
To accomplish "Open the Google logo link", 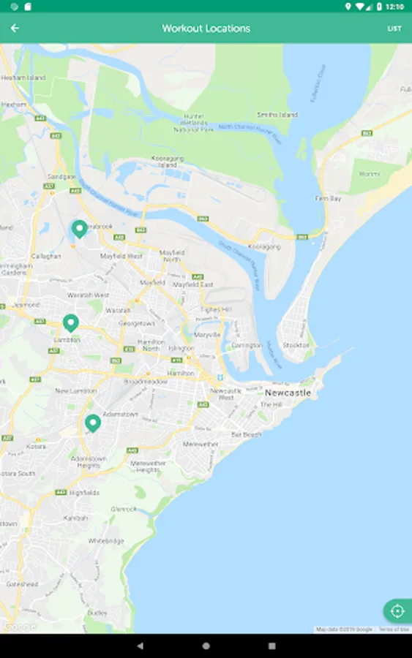I will click(19, 627).
